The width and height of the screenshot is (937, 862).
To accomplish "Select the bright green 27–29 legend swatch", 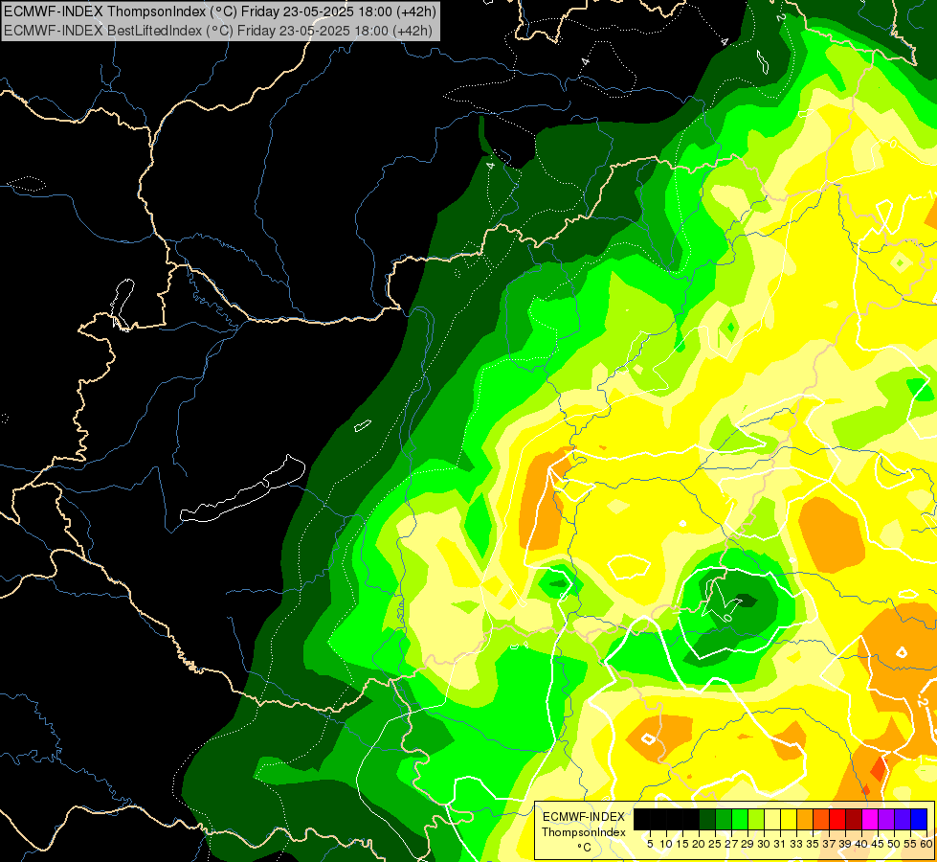I will coord(740,819).
